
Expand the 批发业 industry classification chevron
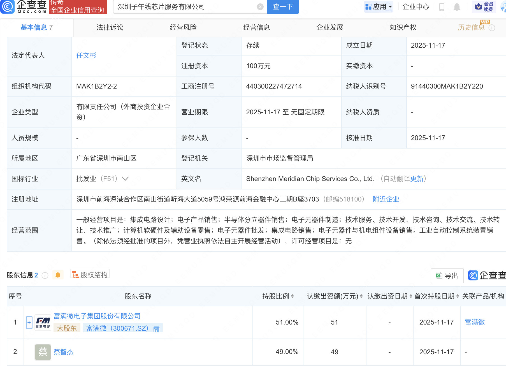point(125,179)
